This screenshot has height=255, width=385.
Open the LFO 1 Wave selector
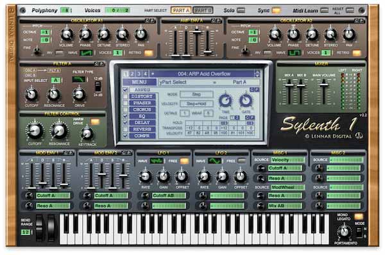pyautogui.click(x=157, y=161)
